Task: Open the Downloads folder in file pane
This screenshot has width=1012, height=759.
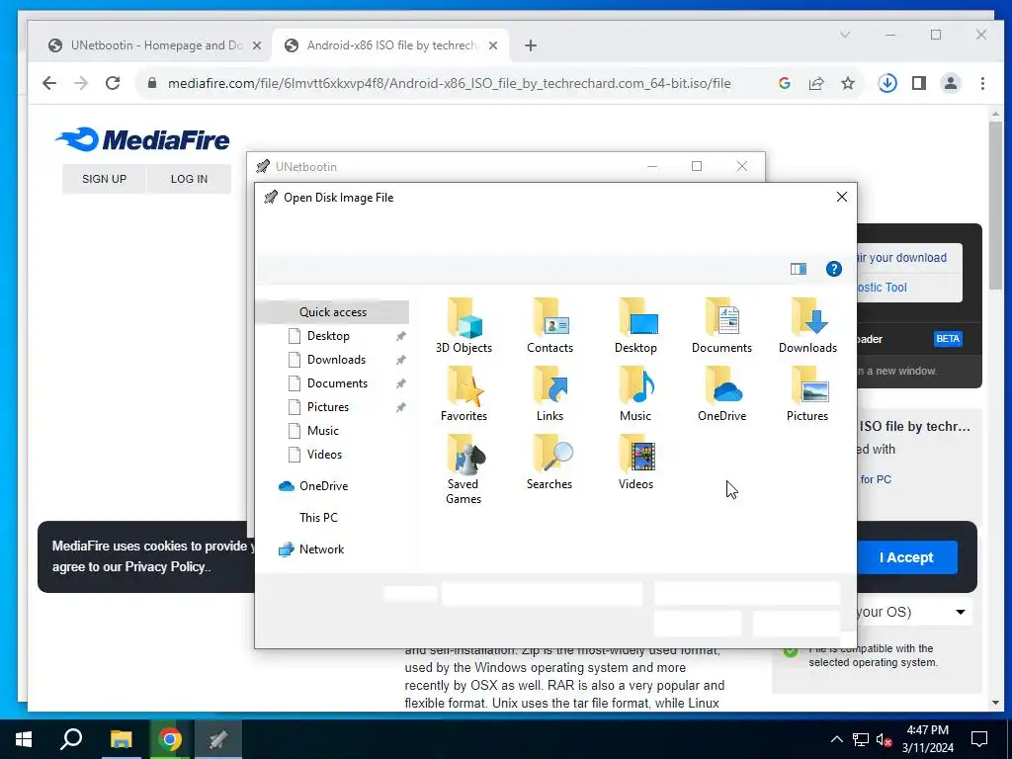Action: click(807, 326)
